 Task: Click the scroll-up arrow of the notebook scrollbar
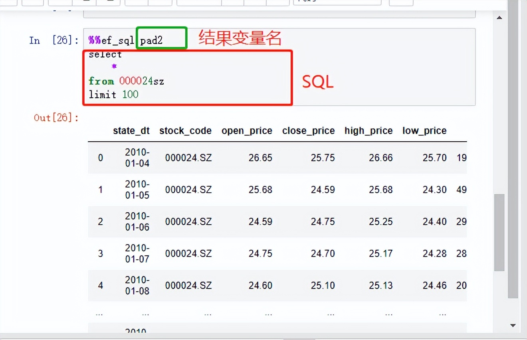[x=499, y=18]
